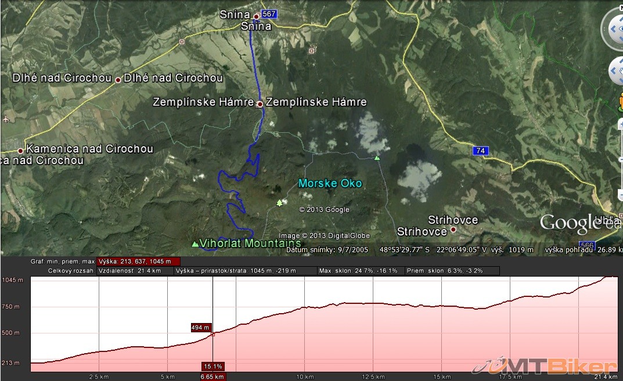Click the airplane airport icon on the map
Screen dimensions: 623x381
coord(6,119)
